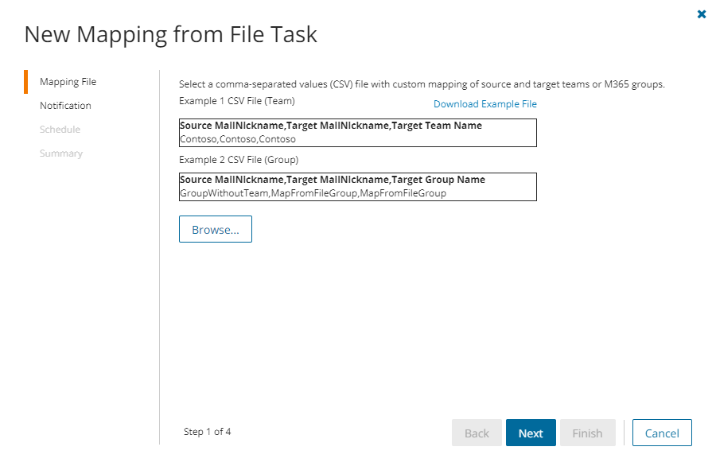
Task: Cancel the mapping task wizard
Action: coord(662,433)
